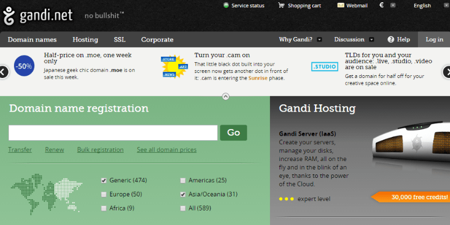This screenshot has height=225, width=450.
Task: Open the SSL menu
Action: pyautogui.click(x=120, y=39)
